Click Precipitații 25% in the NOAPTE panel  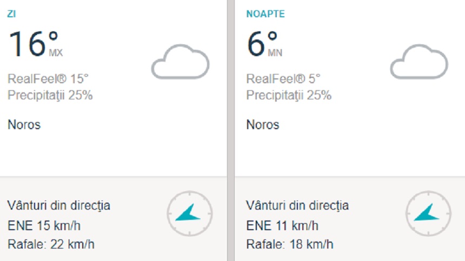[x=289, y=96]
